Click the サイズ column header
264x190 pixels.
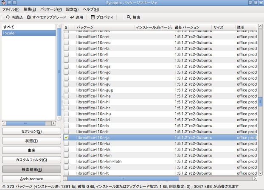point(223,27)
